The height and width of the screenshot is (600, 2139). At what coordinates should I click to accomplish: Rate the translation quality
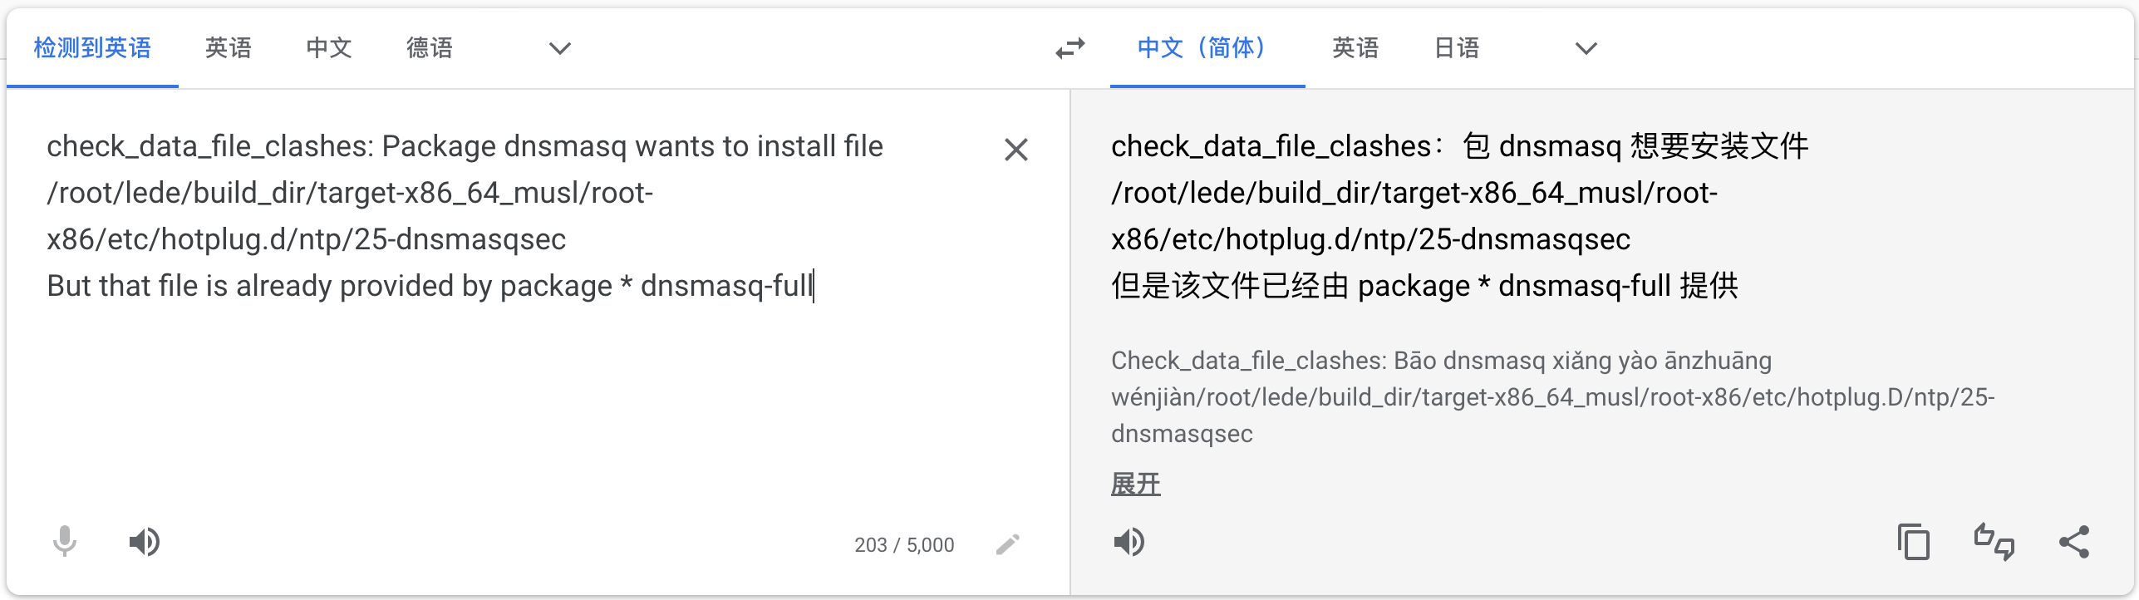pos(1994,542)
